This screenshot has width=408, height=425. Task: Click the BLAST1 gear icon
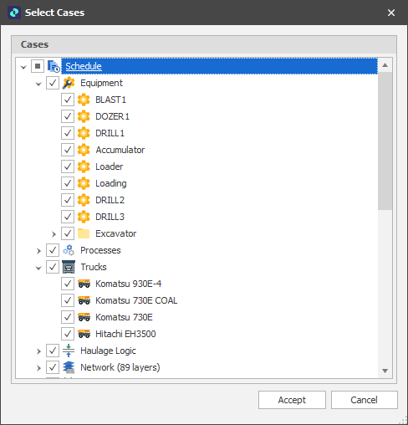point(84,100)
